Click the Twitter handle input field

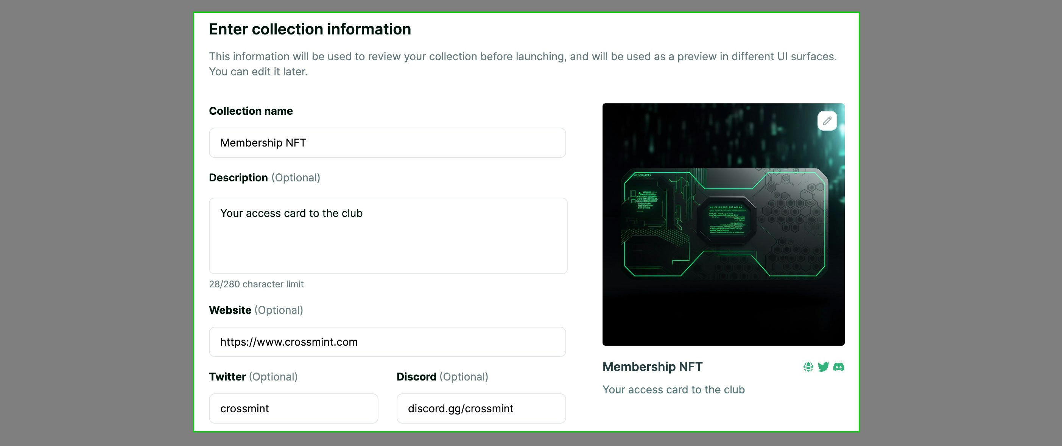click(294, 409)
